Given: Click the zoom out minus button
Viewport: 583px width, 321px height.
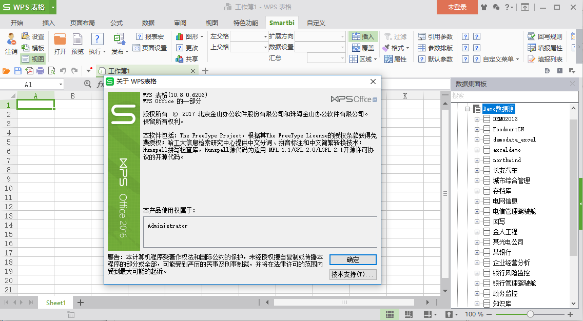Looking at the screenshot, I should click(489, 314).
